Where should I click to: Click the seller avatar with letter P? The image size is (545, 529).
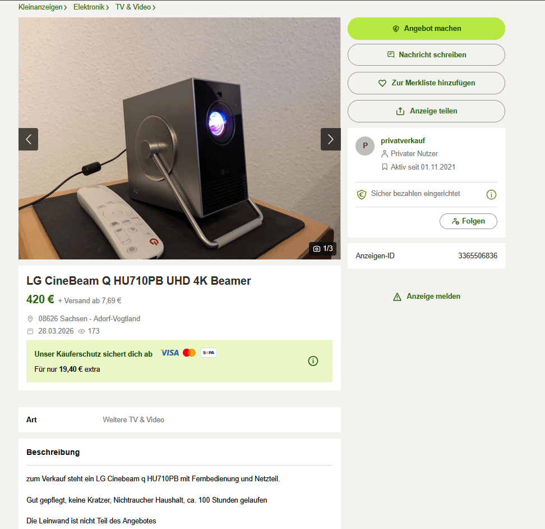pos(365,145)
